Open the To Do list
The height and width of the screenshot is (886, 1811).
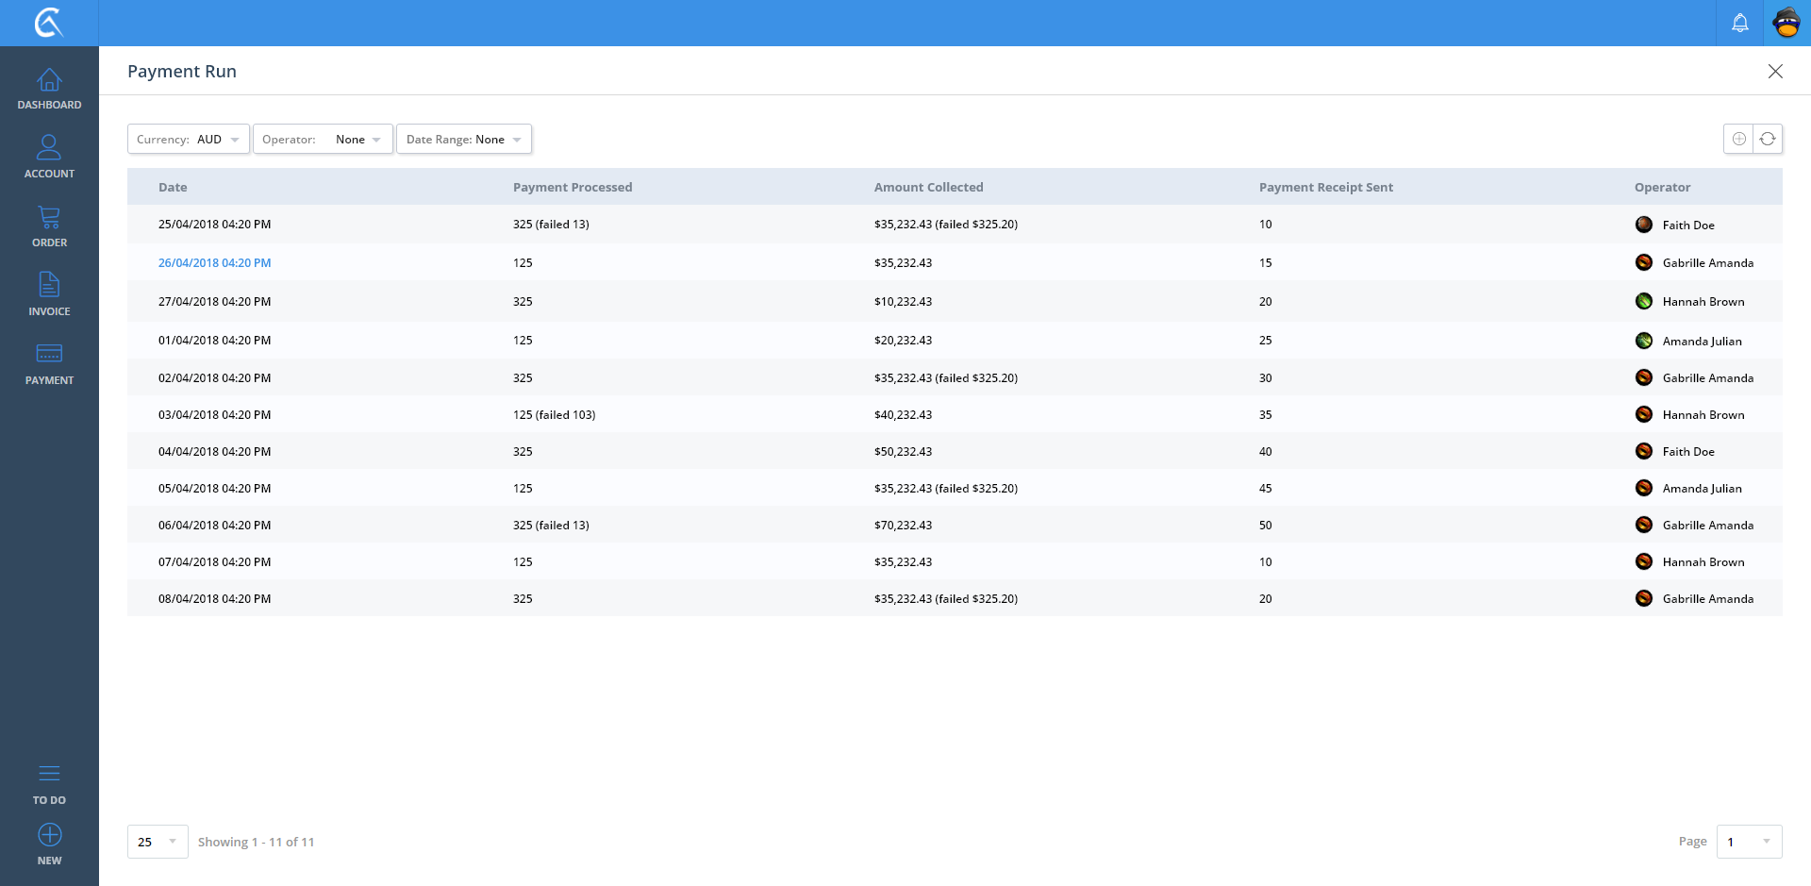[49, 784]
